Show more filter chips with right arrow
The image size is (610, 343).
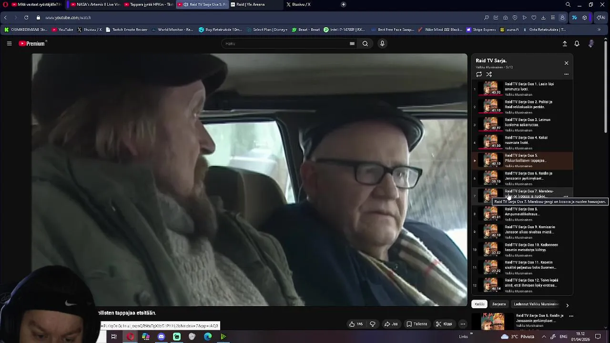click(x=567, y=305)
